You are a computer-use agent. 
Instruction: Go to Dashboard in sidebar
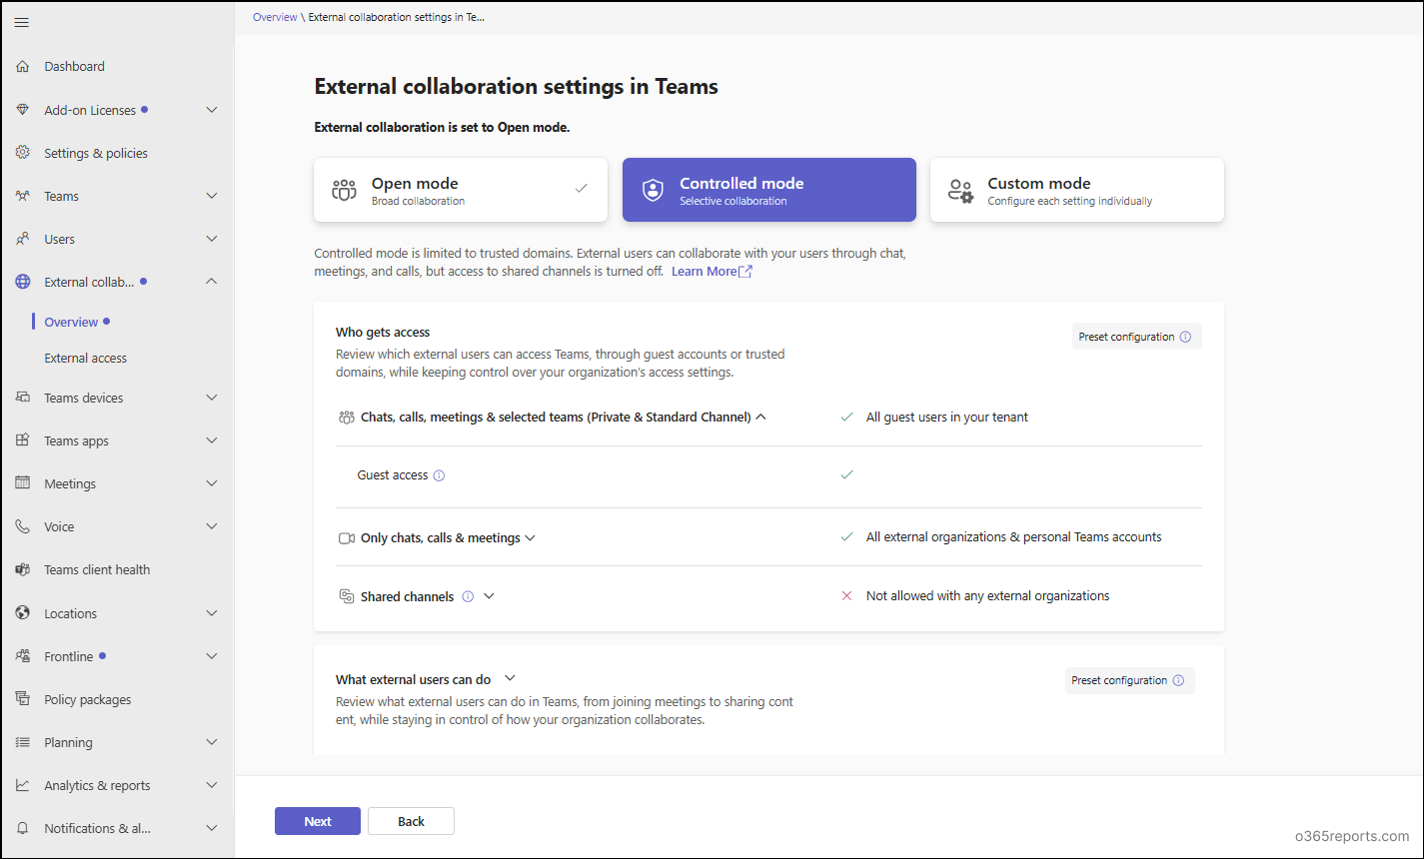[75, 66]
